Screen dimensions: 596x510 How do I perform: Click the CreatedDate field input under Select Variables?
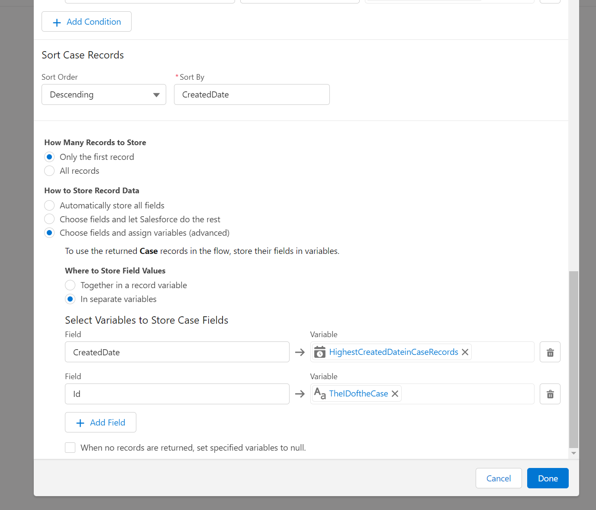click(177, 352)
